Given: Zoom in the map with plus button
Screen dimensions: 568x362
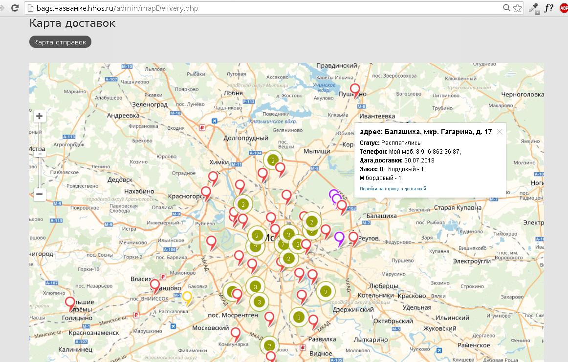Looking at the screenshot, I should [40, 116].
